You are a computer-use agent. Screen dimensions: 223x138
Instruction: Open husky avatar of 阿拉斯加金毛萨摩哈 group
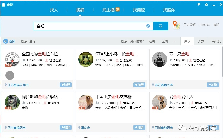coord(12,102)
